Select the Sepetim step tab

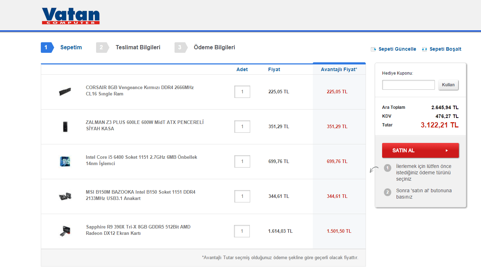pyautogui.click(x=71, y=48)
